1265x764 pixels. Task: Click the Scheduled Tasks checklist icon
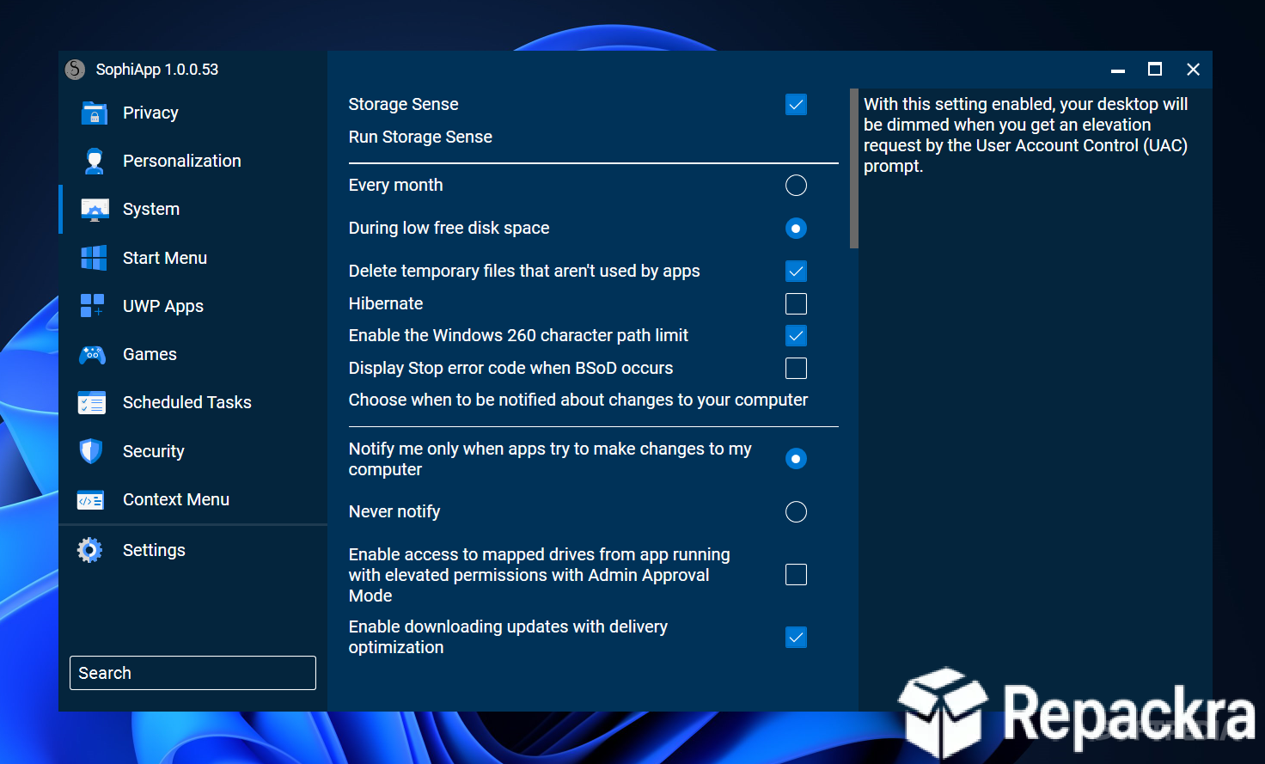pyautogui.click(x=92, y=403)
